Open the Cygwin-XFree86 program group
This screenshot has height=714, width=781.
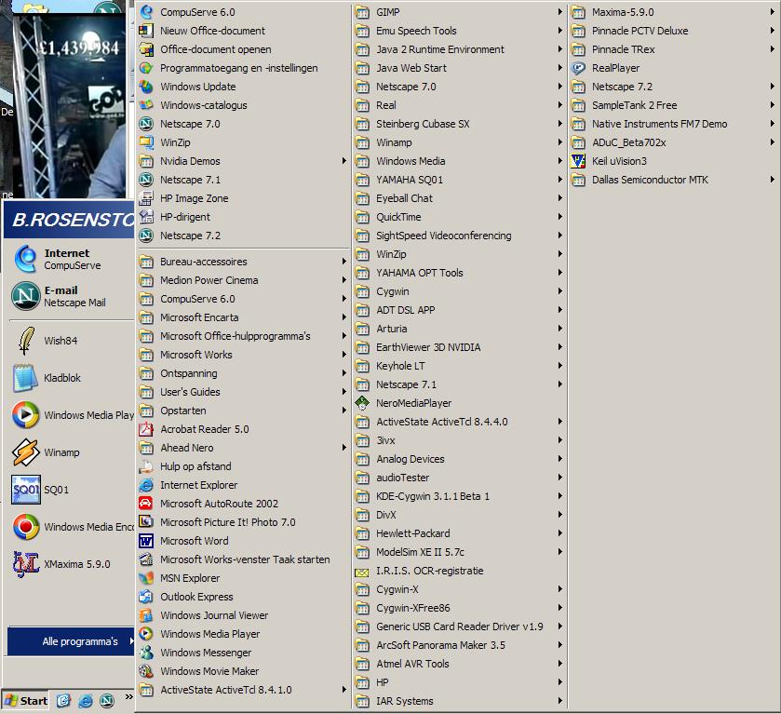[459, 608]
